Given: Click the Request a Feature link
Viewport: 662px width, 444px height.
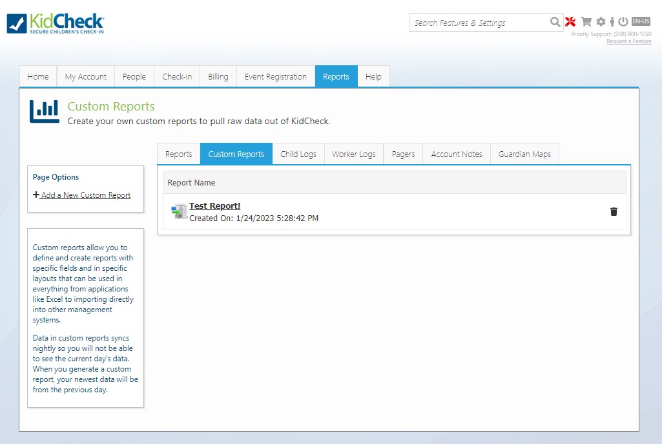Looking at the screenshot, I should click(628, 41).
